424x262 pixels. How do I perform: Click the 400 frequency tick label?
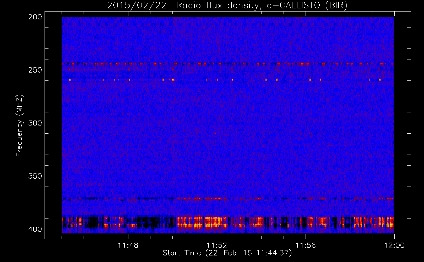(x=35, y=229)
